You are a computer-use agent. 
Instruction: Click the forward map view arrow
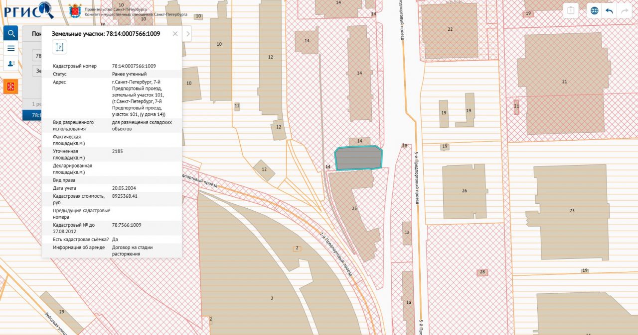(x=624, y=10)
